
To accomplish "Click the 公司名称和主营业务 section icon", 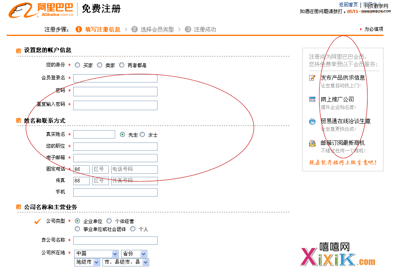I will (19, 207).
